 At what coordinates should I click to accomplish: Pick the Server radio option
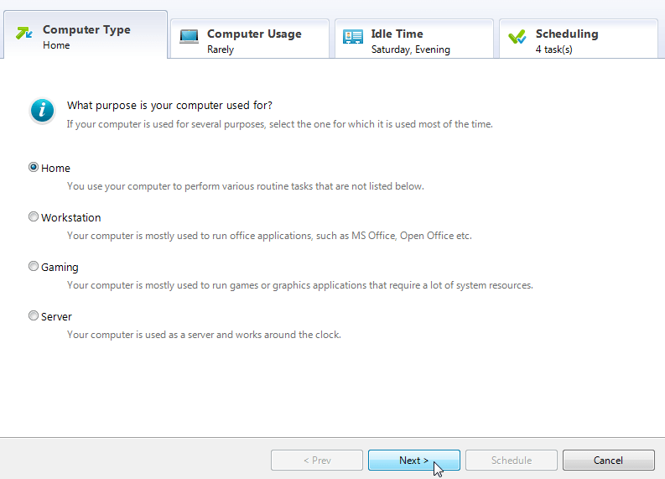(34, 316)
